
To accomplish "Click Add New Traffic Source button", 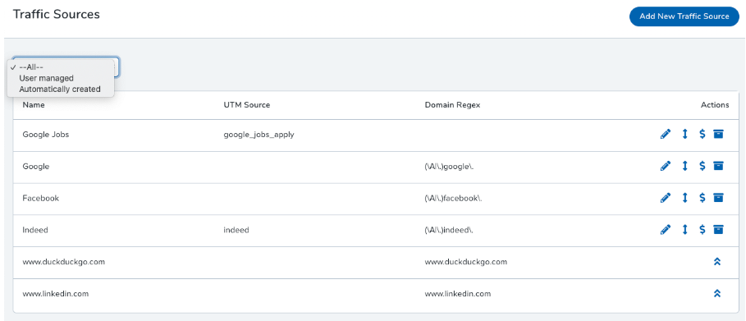I will [684, 16].
